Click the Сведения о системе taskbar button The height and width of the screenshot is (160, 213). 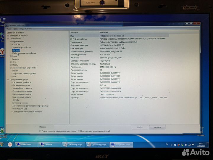pyautogui.click(x=120, y=144)
